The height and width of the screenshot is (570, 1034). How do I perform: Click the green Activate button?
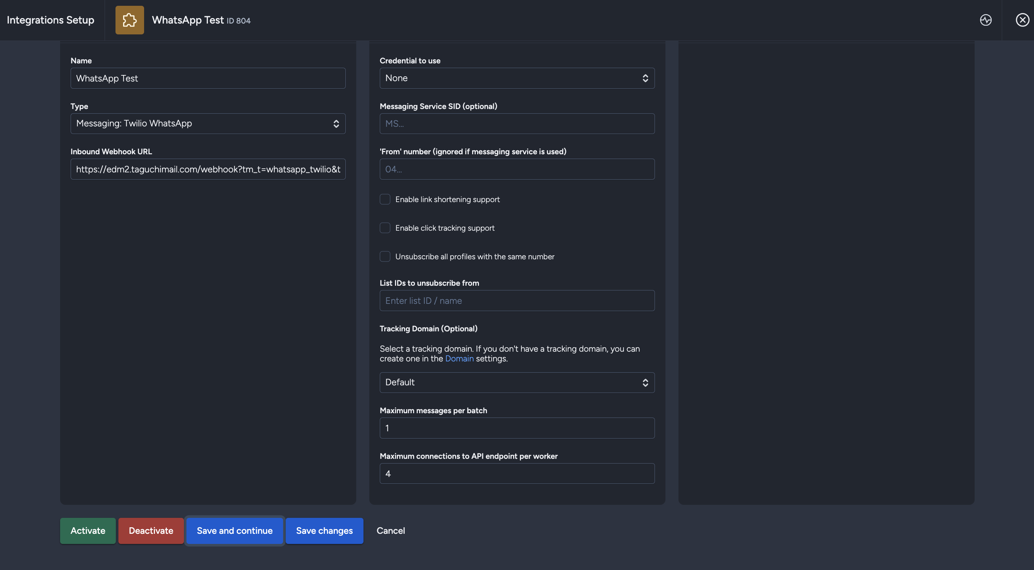coord(88,531)
